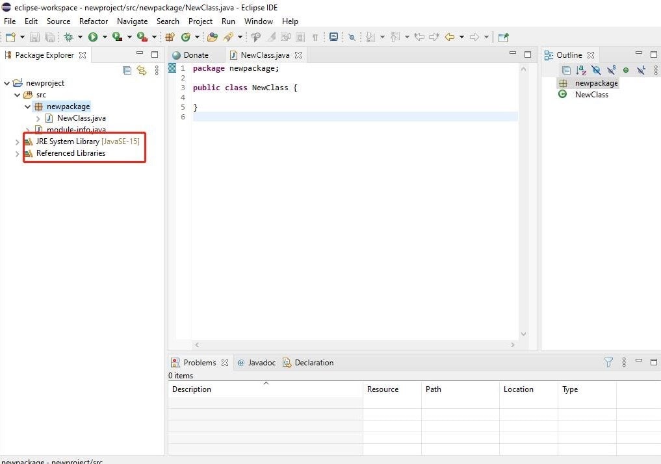Toggle Hide Fields in the Outline toolbar

596,70
